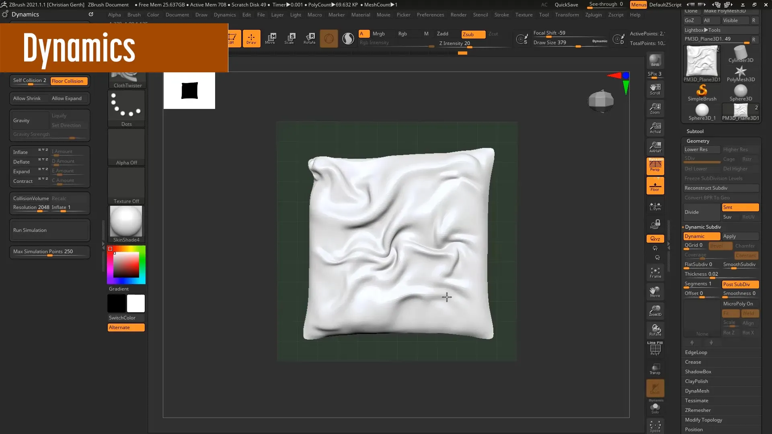Disable the Dynamic subdiv toggle

[701, 236]
